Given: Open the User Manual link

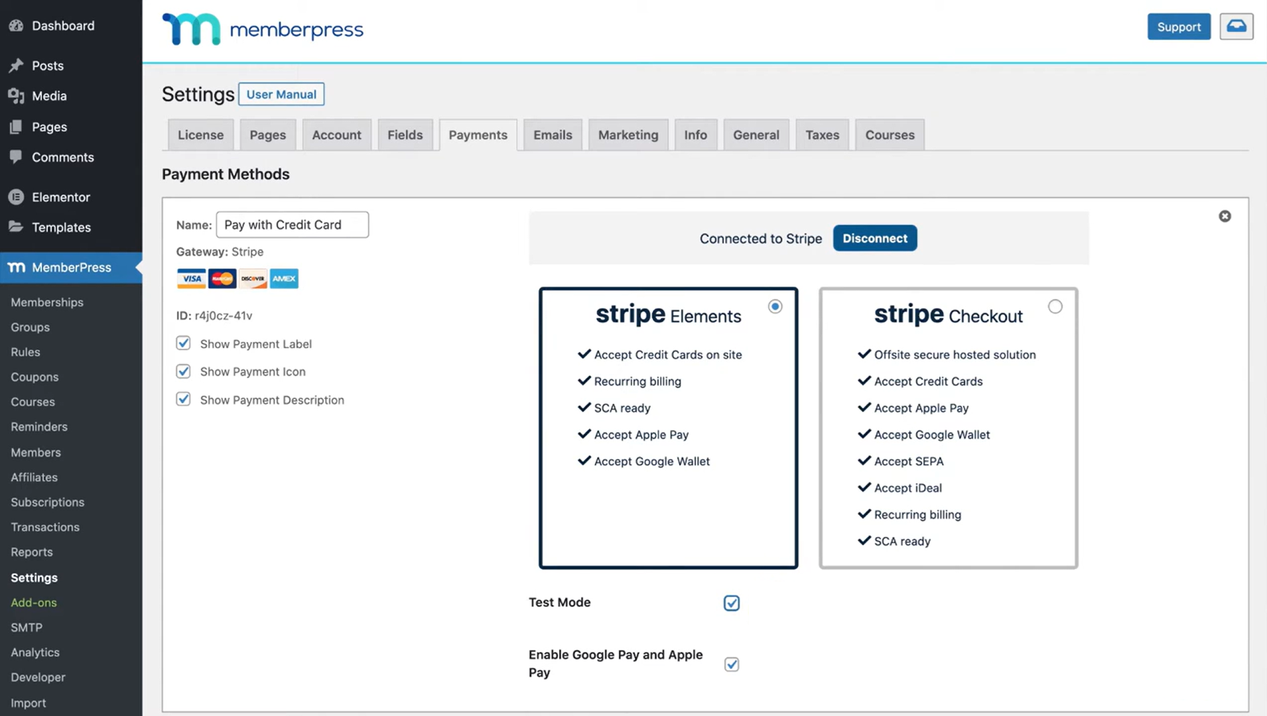Looking at the screenshot, I should [281, 94].
